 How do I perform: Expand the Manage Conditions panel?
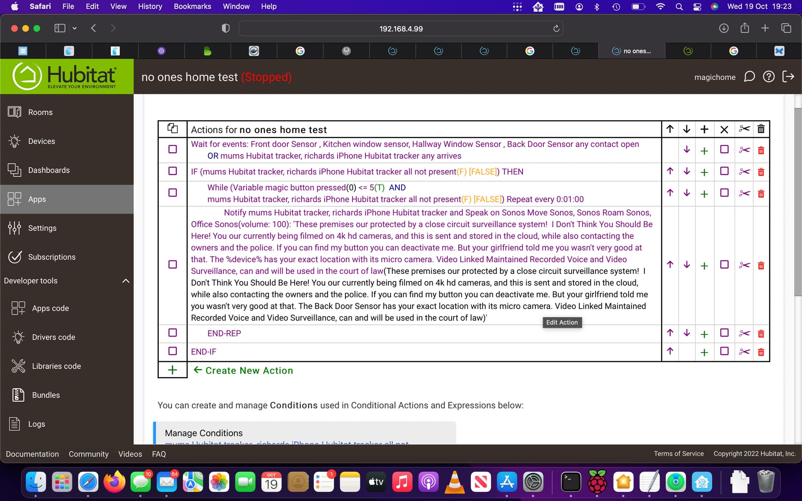coord(204,433)
